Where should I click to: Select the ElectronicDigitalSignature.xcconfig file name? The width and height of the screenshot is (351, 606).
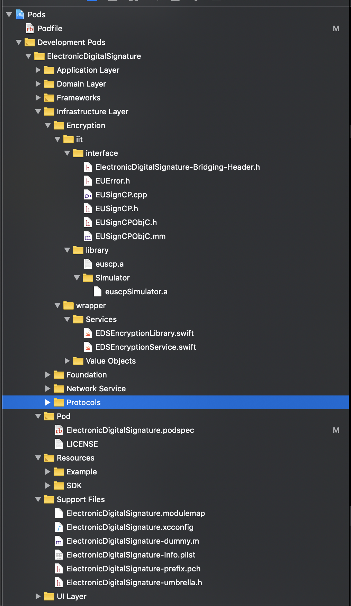point(130,527)
